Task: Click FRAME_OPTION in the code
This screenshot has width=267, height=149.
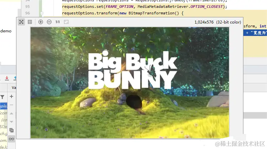Action: [x=119, y=7]
